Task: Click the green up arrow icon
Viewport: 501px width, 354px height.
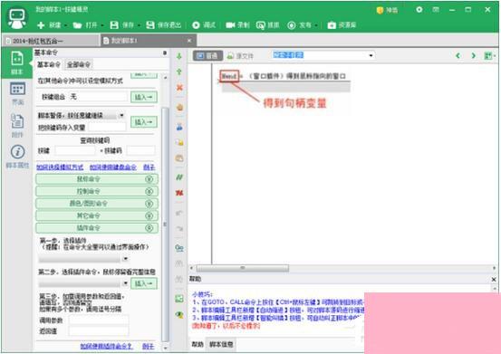Action: 179,72
